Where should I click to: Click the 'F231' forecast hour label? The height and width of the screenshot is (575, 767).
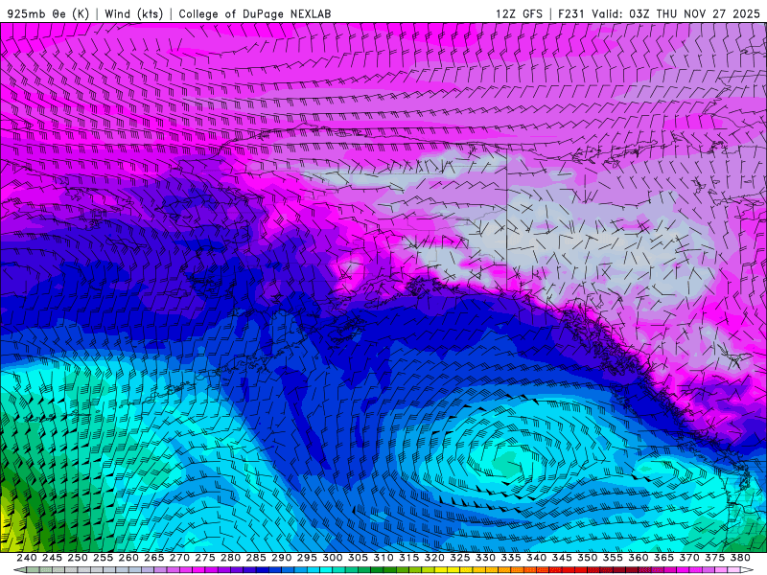571,13
